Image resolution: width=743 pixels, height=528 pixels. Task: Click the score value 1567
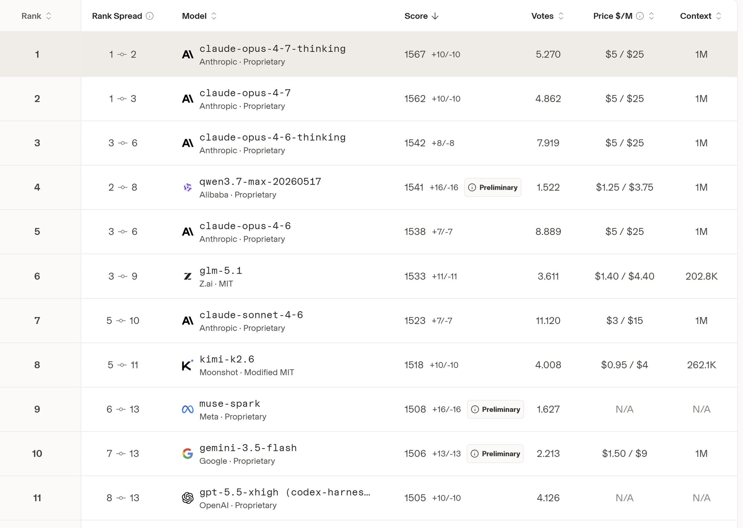click(415, 55)
